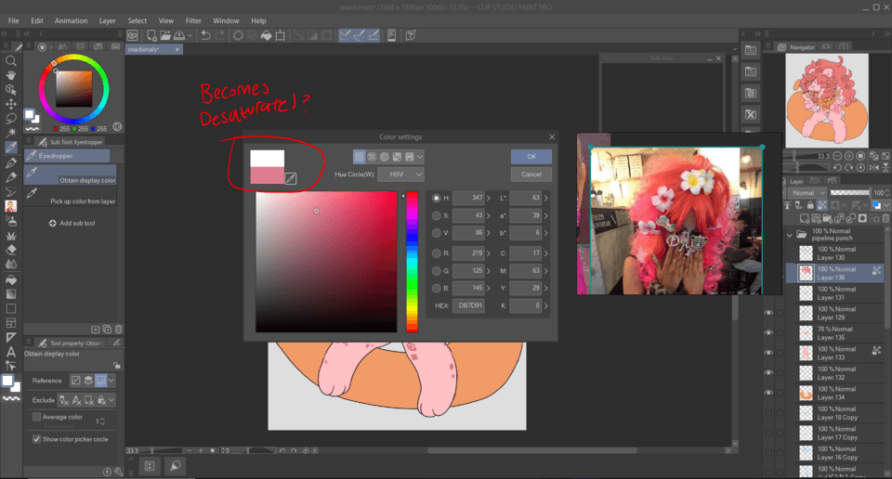
Task: Hide Layer 135 via eye icon
Action: pyautogui.click(x=768, y=333)
